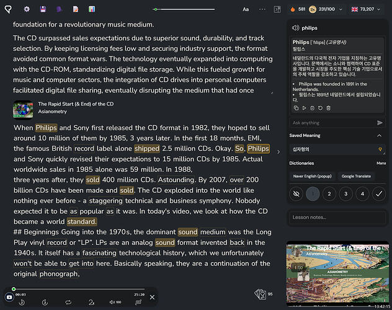Open settings with the gear icon
The image size is (392, 310).
click(27, 9)
